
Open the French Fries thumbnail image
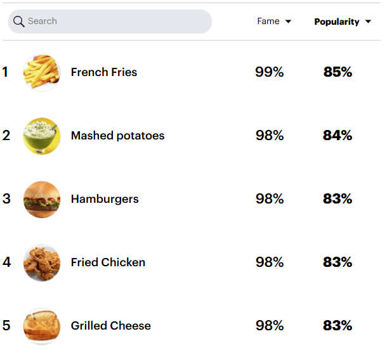(x=42, y=73)
